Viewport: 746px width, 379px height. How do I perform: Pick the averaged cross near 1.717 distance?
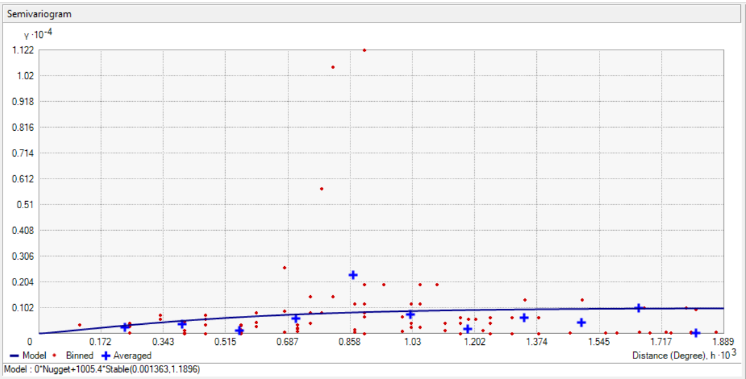(x=638, y=308)
